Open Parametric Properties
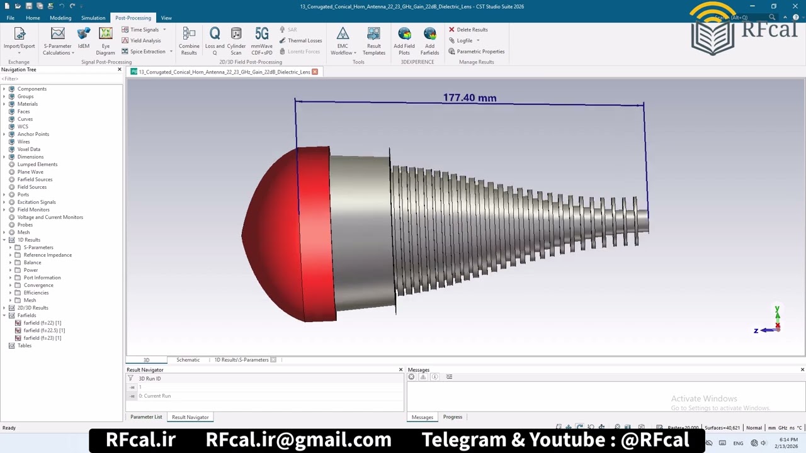Image resolution: width=806 pixels, height=453 pixels. click(476, 52)
